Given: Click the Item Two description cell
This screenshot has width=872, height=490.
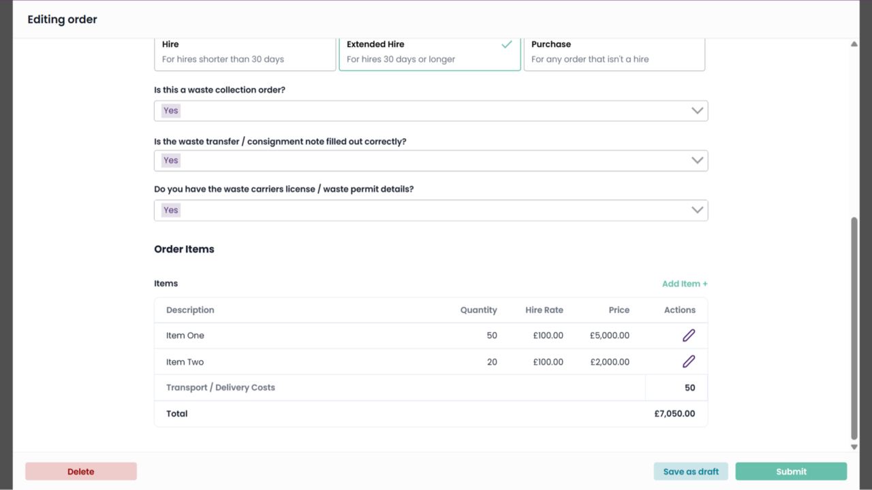Looking at the screenshot, I should [185, 362].
